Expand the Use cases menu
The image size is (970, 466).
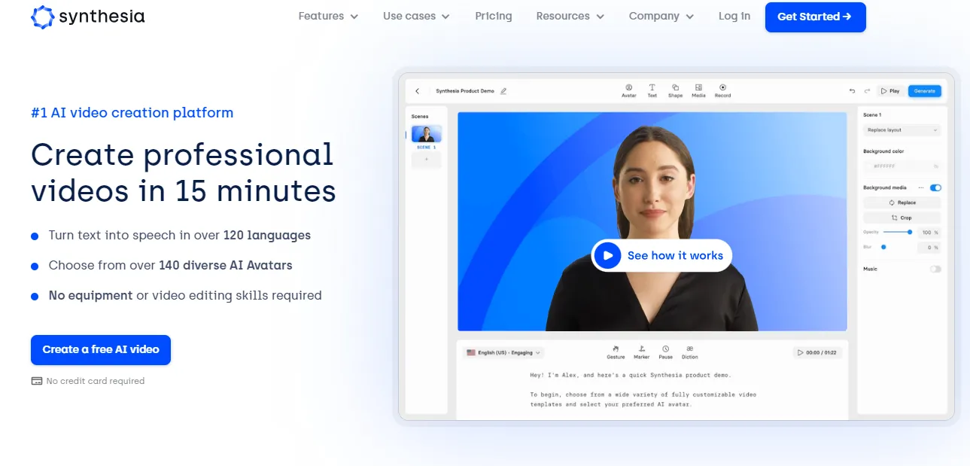[416, 16]
